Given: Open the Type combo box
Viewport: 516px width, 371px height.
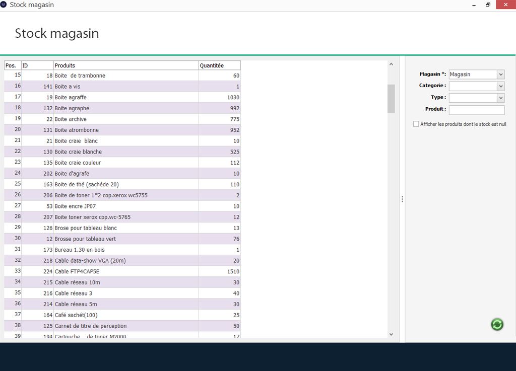Looking at the screenshot, I should pyautogui.click(x=500, y=98).
